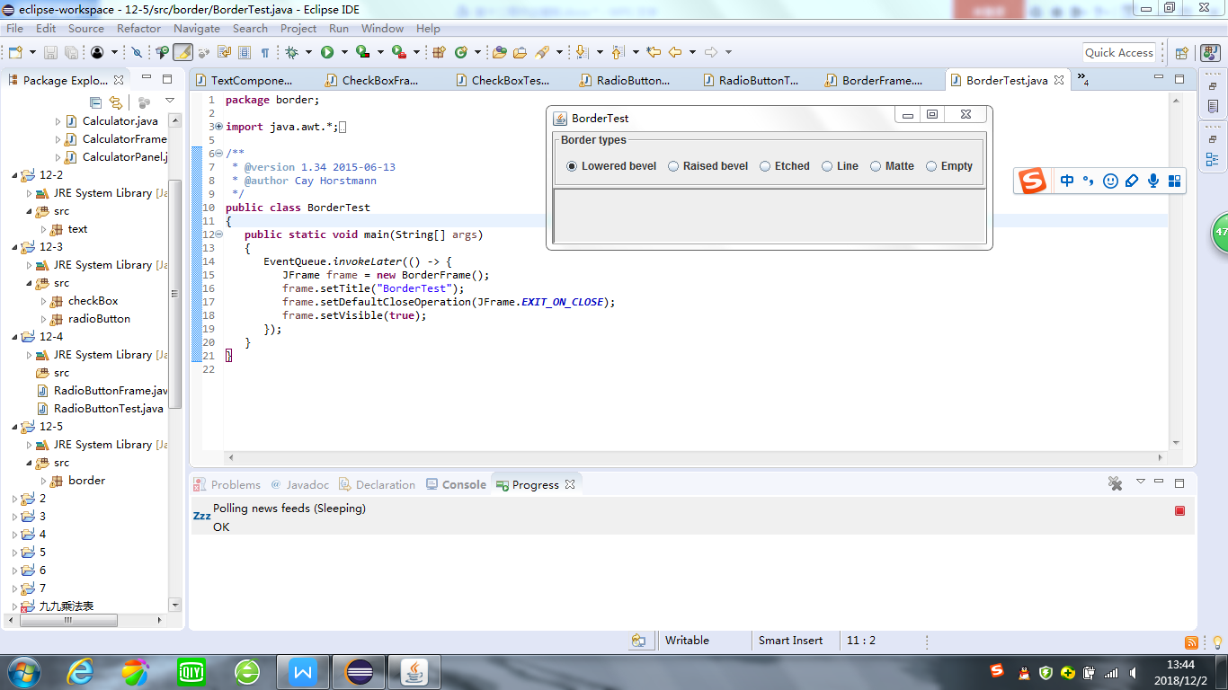The width and height of the screenshot is (1228, 690).
Task: Go back with the yellow Back arrow
Action: pos(675,52)
